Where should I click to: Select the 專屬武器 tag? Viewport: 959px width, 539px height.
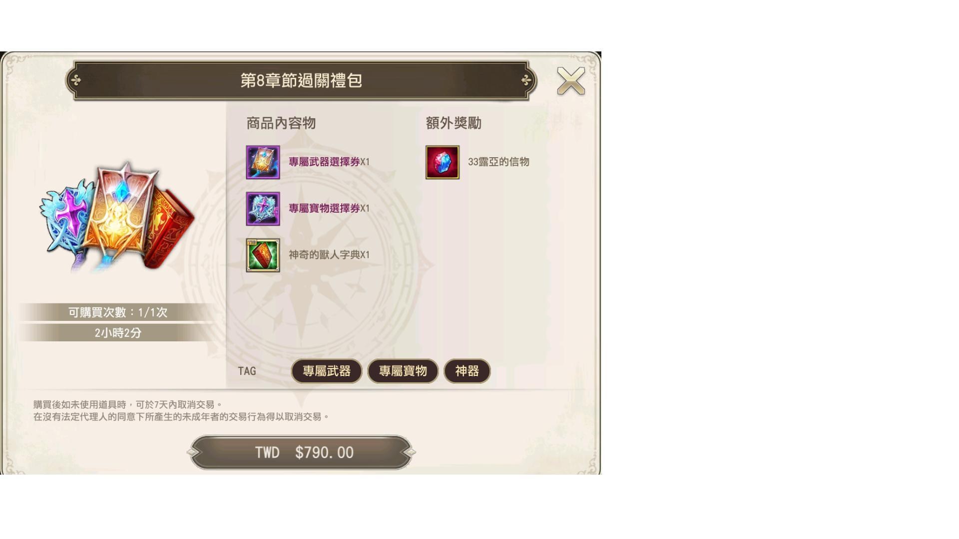tap(327, 371)
